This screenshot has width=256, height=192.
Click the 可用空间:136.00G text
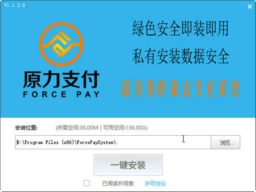pos(125,128)
